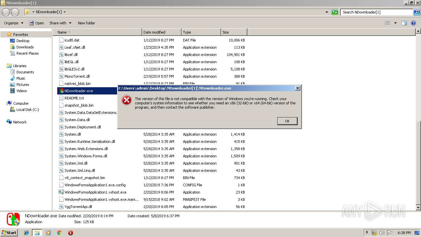Select Libraries in navigation pane
421x237 pixels.
(20, 66)
